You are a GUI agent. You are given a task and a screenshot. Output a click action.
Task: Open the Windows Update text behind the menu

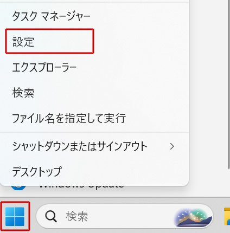click(x=81, y=186)
